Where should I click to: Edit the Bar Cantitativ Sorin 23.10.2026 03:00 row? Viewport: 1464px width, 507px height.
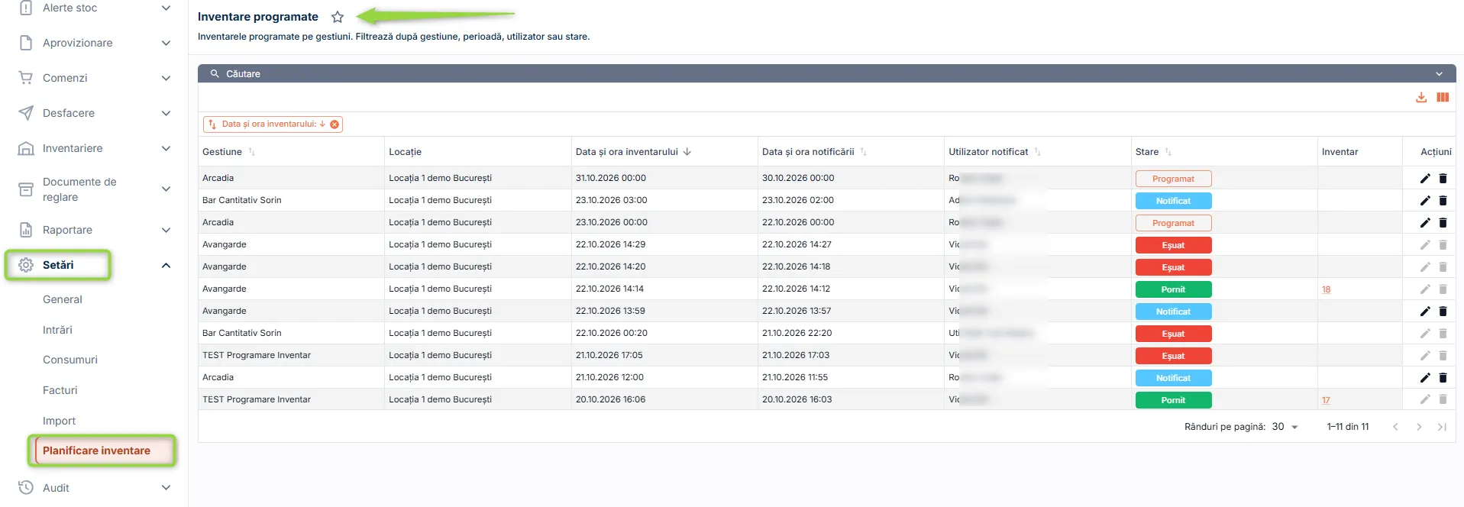(1425, 201)
